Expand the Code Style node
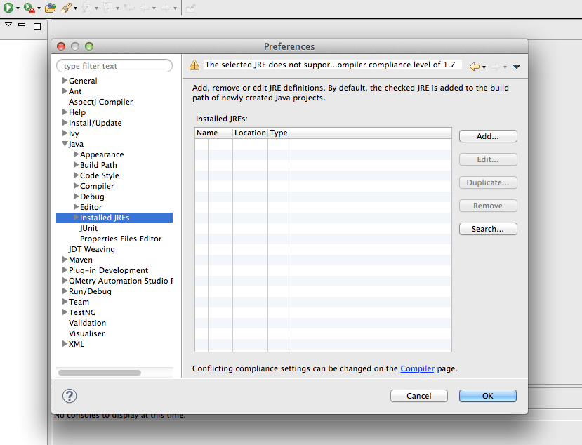 click(76, 175)
